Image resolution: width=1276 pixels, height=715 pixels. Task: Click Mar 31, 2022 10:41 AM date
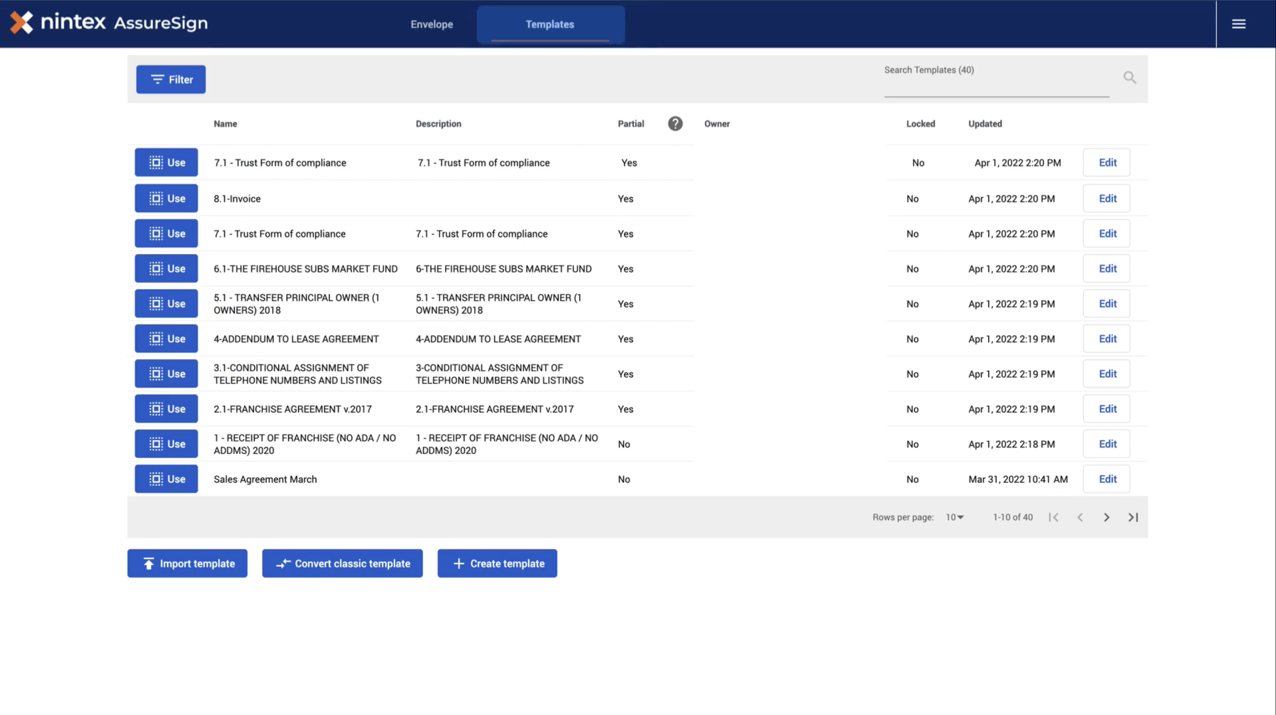point(1018,479)
